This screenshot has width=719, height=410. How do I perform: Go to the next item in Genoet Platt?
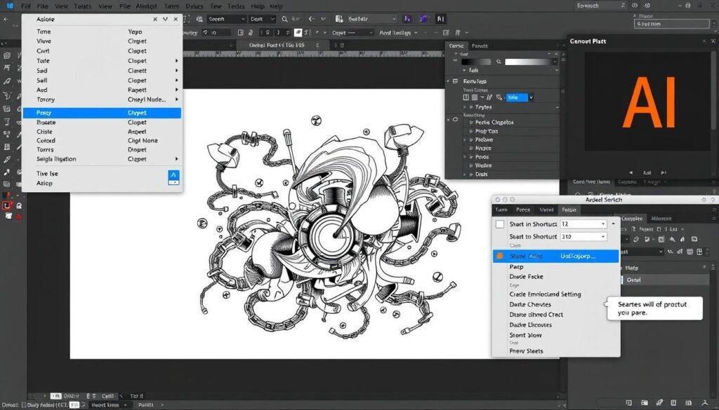point(663,172)
